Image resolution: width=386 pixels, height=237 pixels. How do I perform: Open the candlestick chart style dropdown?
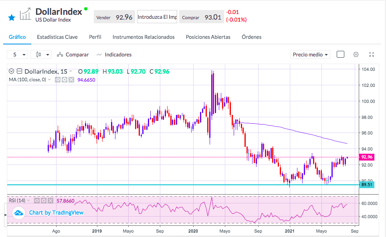point(41,54)
